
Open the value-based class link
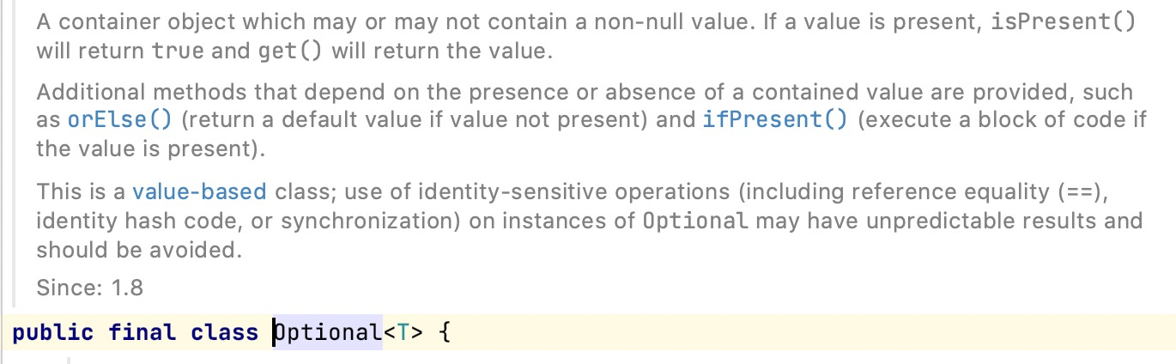point(199,191)
